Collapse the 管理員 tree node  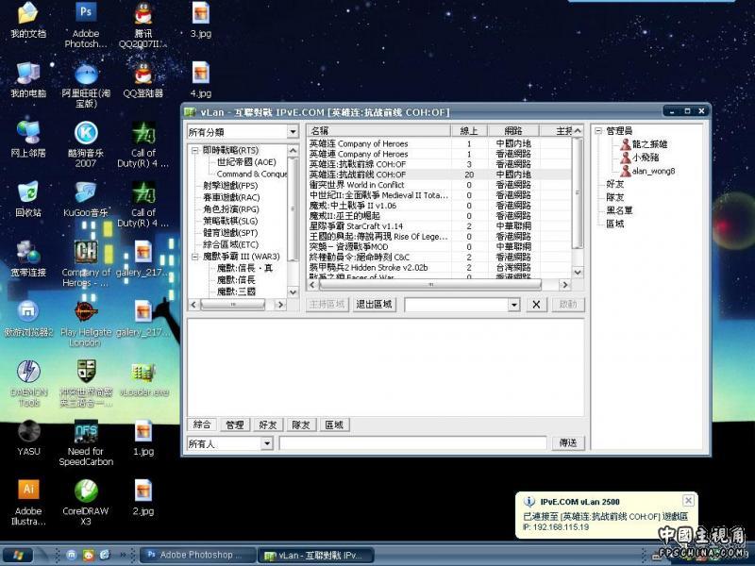pyautogui.click(x=598, y=130)
